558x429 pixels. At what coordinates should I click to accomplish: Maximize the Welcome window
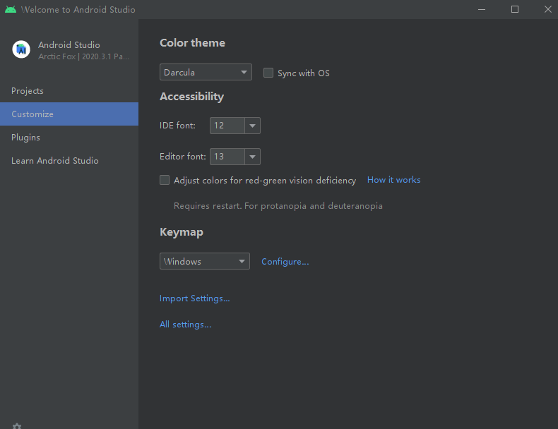[x=515, y=9]
